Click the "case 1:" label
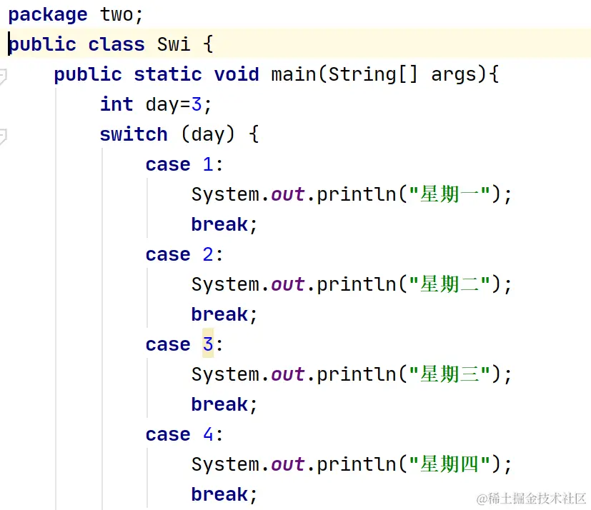 (x=184, y=164)
